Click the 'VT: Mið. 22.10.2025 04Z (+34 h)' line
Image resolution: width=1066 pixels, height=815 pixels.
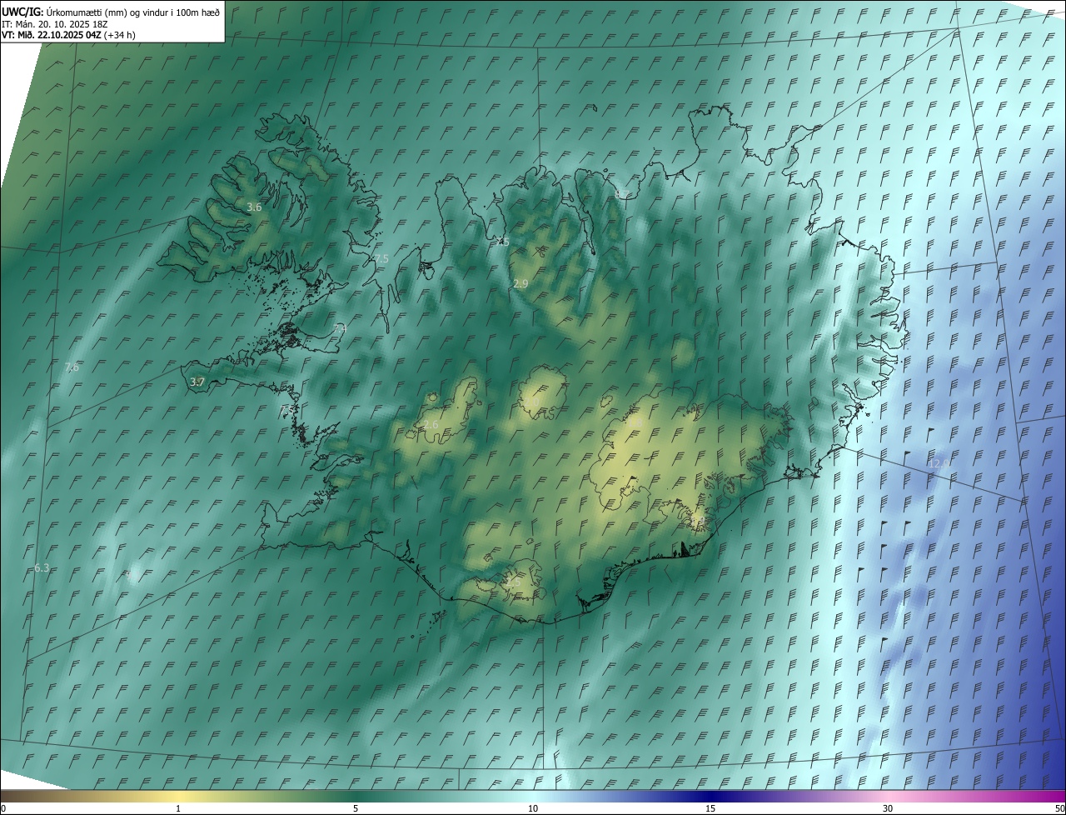69,35
